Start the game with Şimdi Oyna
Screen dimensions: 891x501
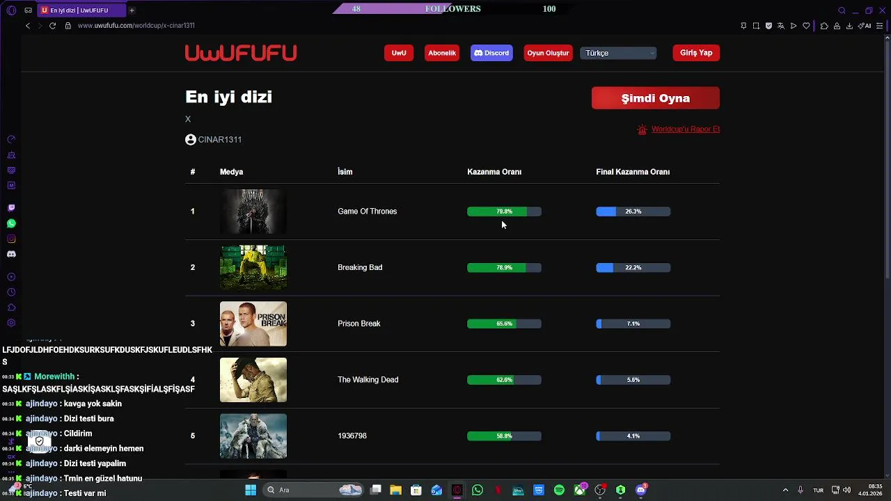tap(656, 98)
